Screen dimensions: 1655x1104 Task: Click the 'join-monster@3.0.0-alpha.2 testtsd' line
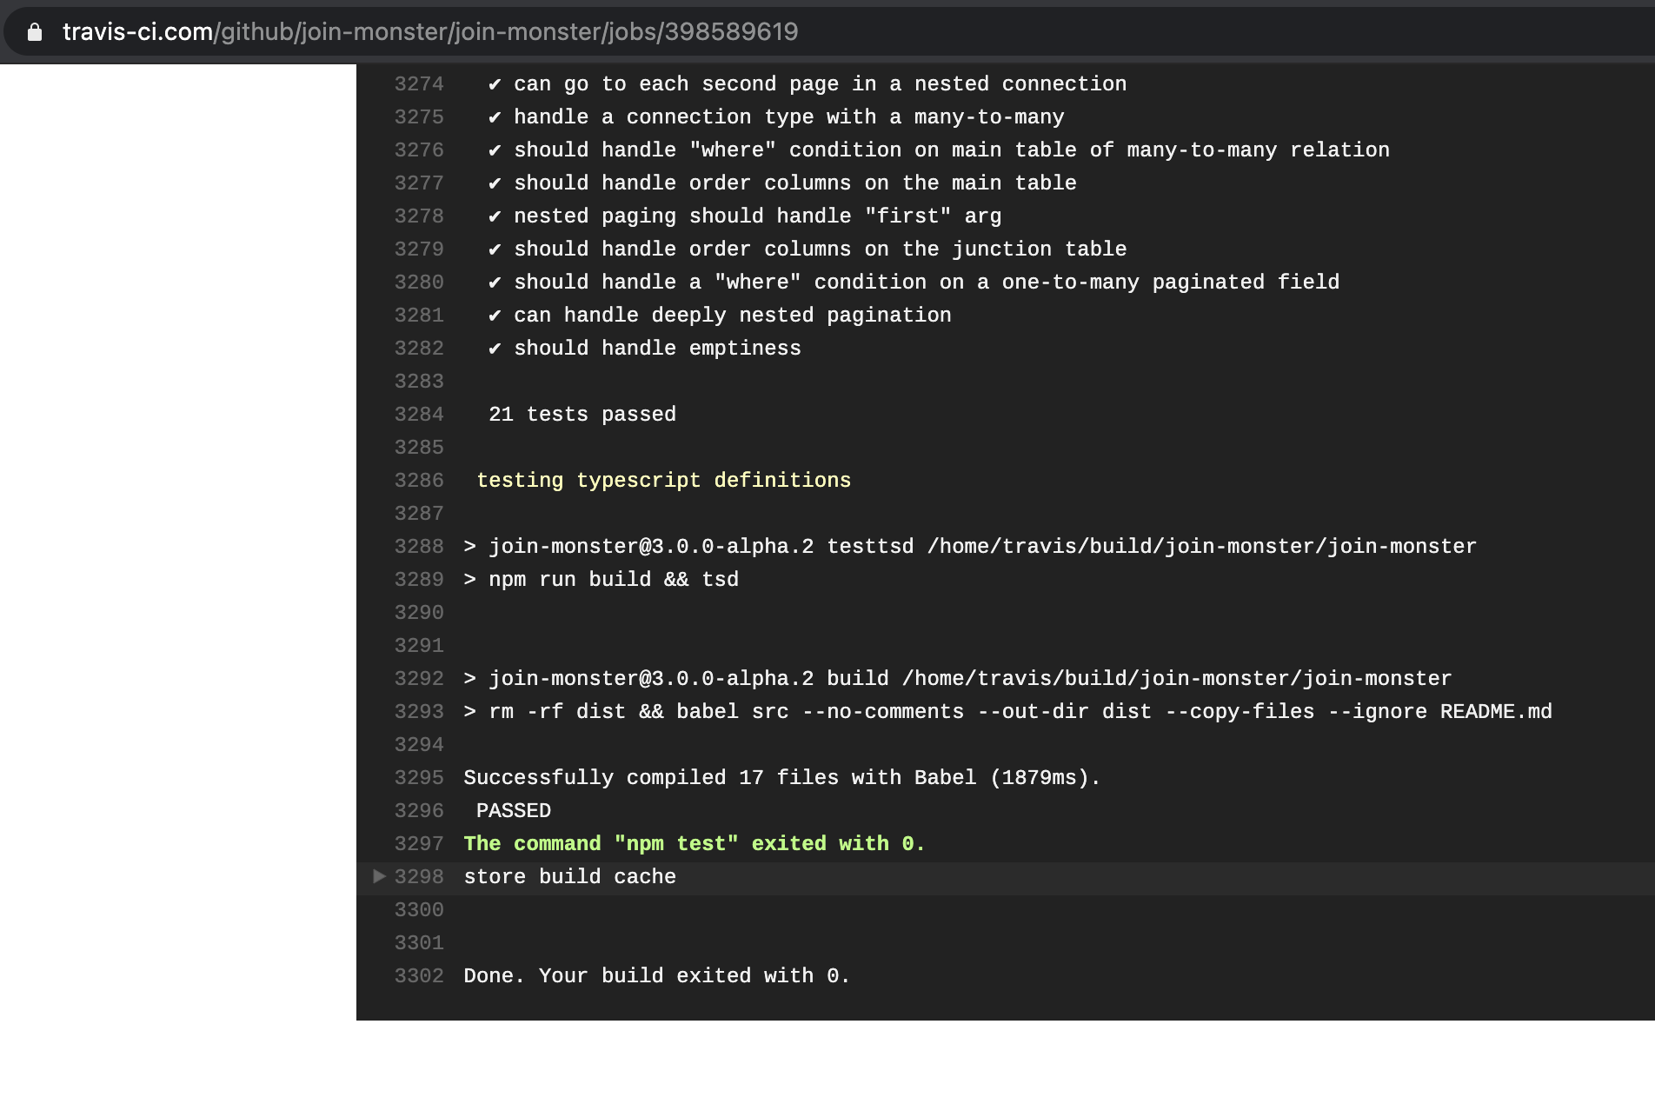pos(970,547)
